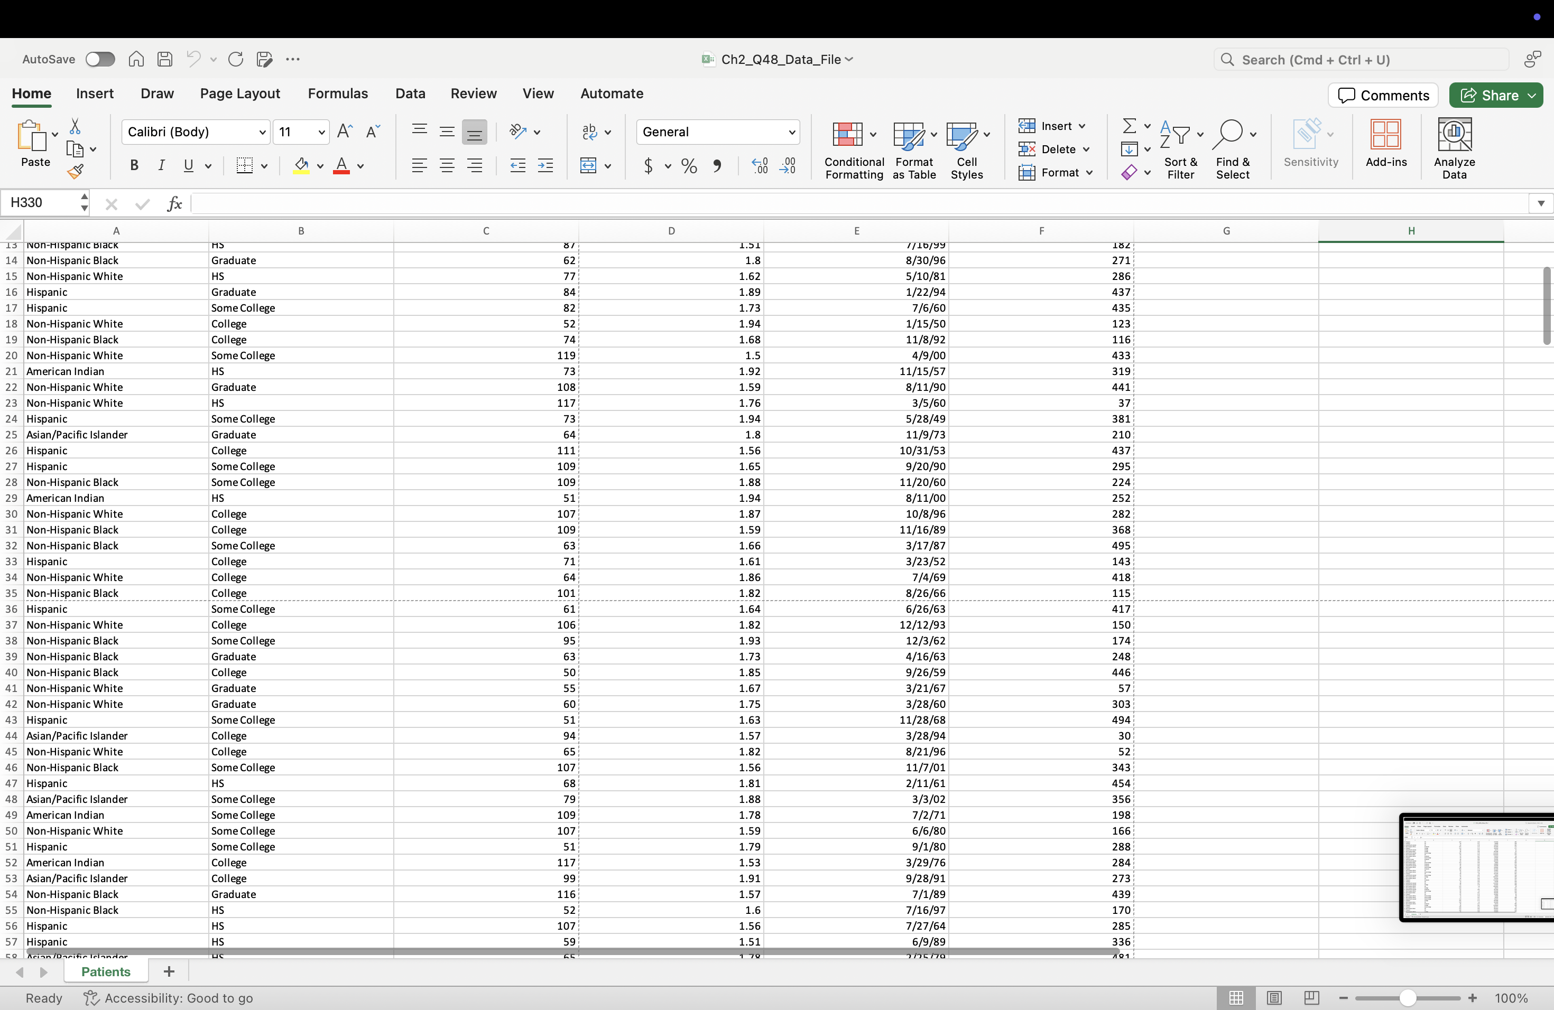Expand the formula bar chevron
Screen dimensions: 1554x1010
1540,203
